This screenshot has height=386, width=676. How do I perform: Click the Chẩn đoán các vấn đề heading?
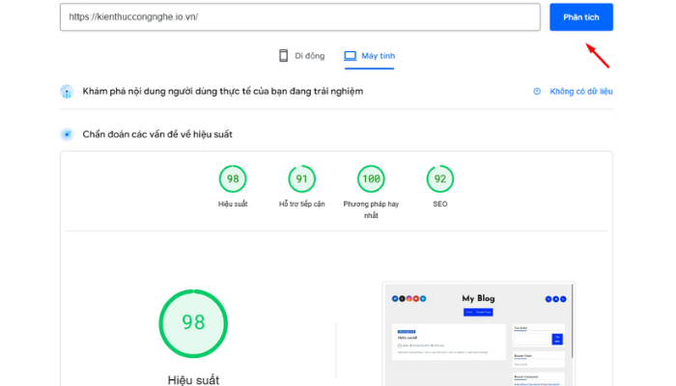coord(156,134)
